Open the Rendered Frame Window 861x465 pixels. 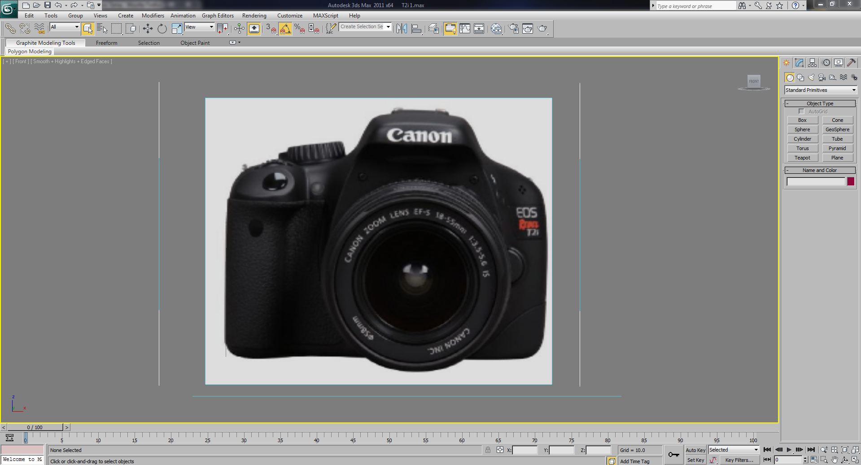click(528, 29)
